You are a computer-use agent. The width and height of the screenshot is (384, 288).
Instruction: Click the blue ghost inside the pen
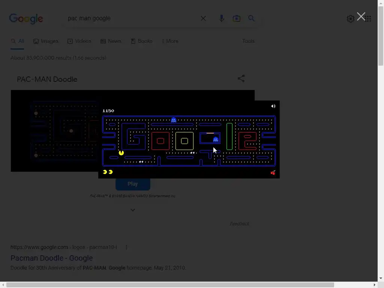pos(216,139)
